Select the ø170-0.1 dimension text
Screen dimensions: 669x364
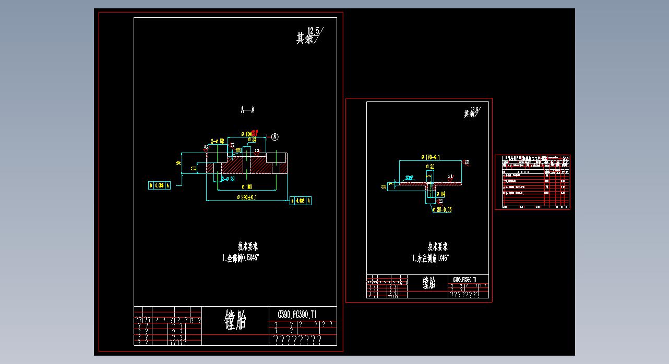tap(429, 157)
